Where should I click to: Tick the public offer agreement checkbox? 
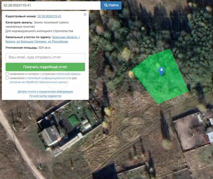[x=7, y=74]
